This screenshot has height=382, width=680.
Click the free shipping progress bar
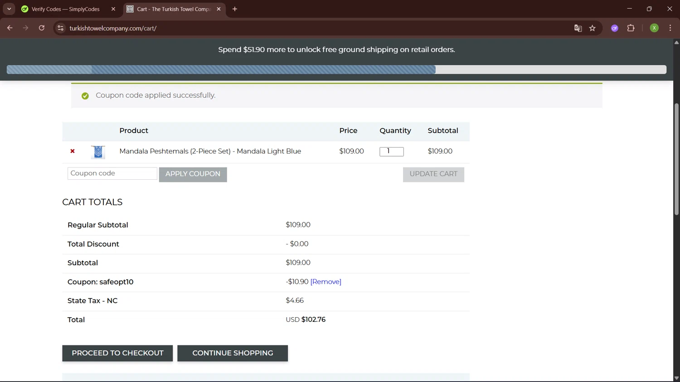[x=336, y=70]
